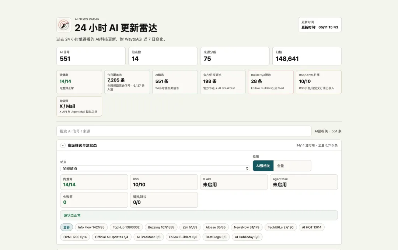This screenshot has width=398, height=250.
Task: Collapse the 高级筛选与源状态 panel with minus icon
Action: point(63,146)
